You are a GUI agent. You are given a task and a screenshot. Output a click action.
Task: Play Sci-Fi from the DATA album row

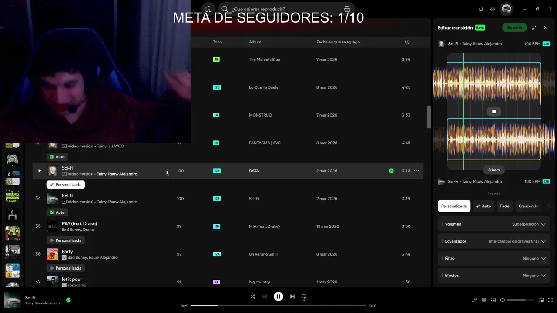pos(40,171)
